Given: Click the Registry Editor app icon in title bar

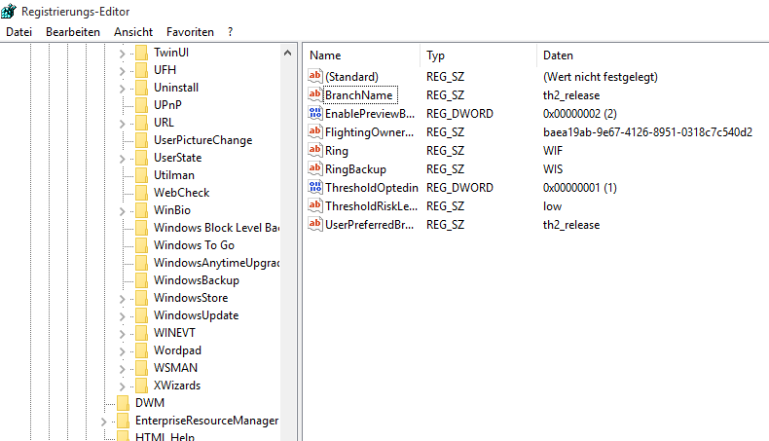Looking at the screenshot, I should coord(9,11).
